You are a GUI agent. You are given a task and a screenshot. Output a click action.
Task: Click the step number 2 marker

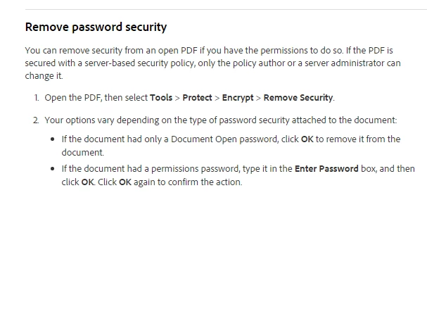[35, 120]
